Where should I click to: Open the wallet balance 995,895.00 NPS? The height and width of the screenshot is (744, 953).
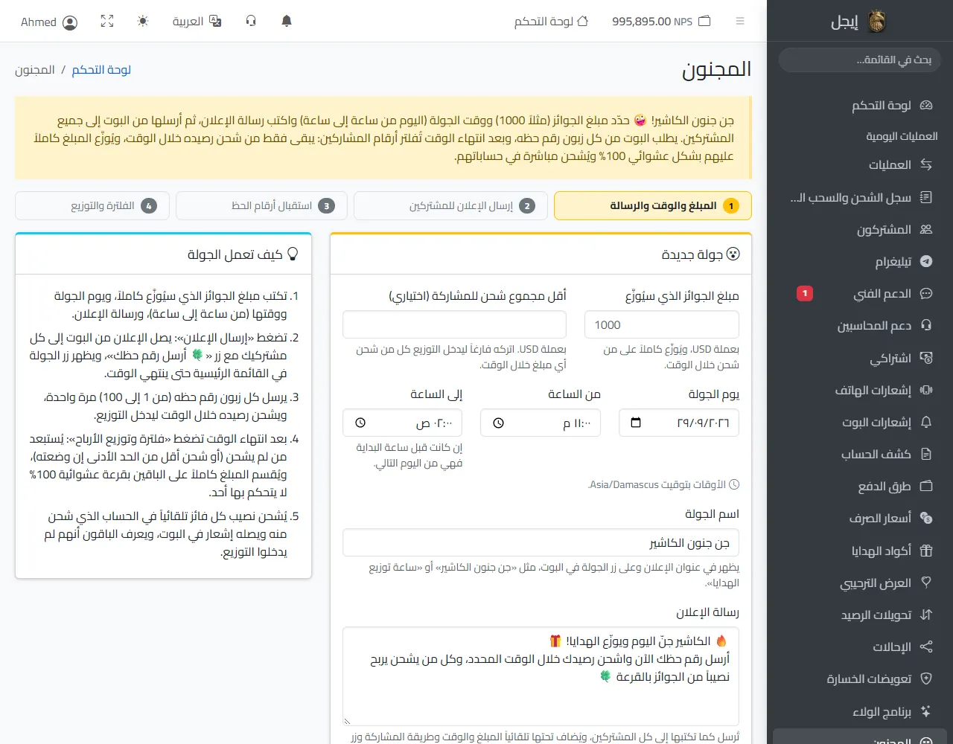661,22
